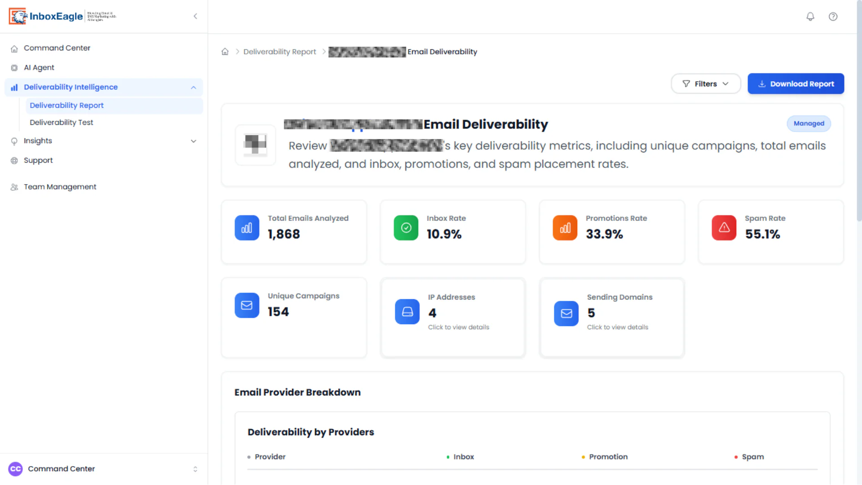Screen dimensions: 862x485
Task: Click the CC avatar at bottom left
Action: click(15, 469)
